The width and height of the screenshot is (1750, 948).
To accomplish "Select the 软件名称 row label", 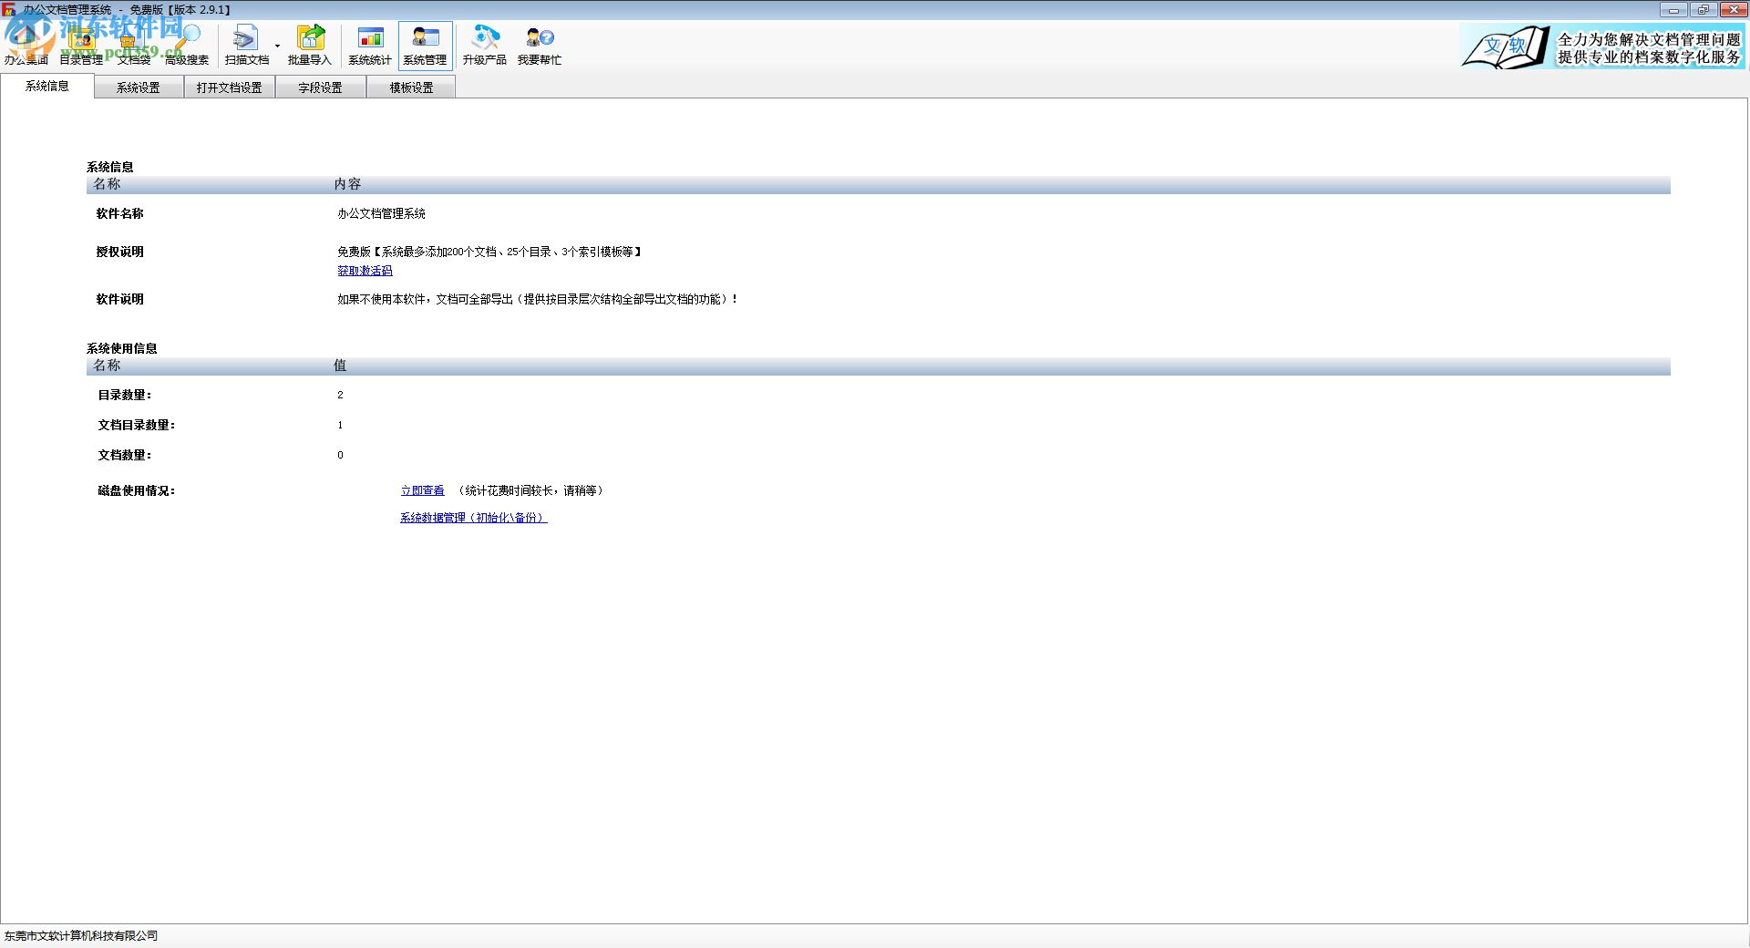I will coord(120,213).
